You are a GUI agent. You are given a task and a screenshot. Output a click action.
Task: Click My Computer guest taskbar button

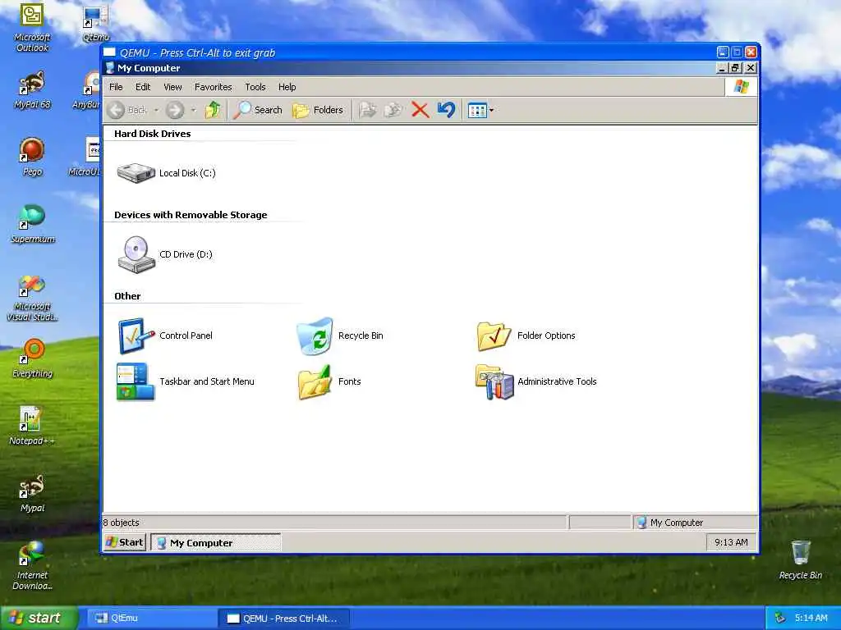click(x=216, y=543)
